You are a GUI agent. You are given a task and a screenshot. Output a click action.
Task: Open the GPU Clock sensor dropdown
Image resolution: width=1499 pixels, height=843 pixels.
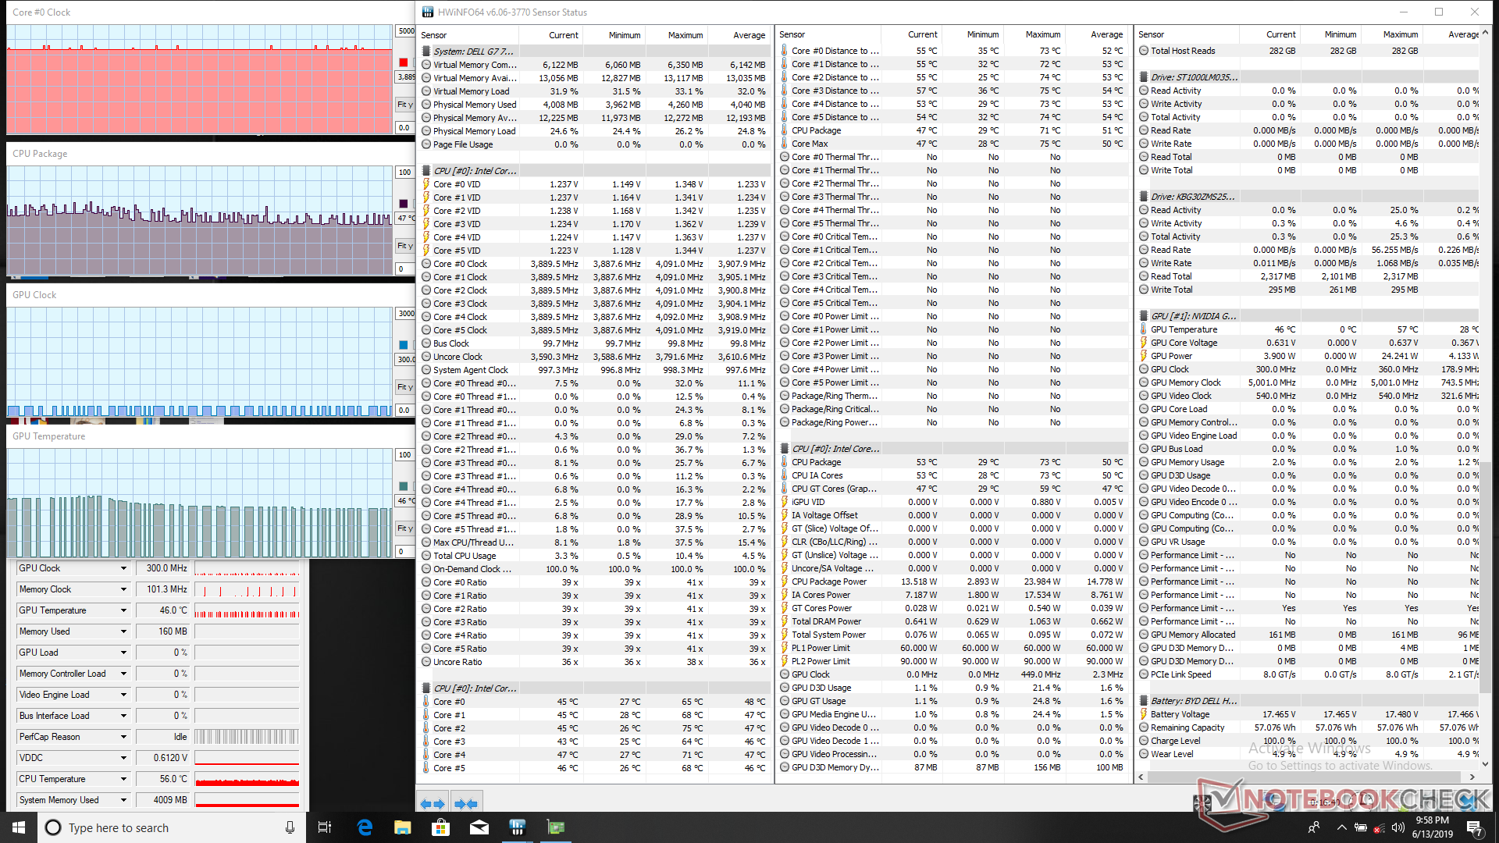[123, 568]
